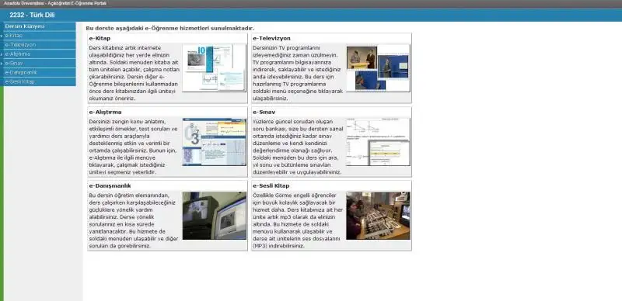Click the 2232 - Türk Dili course title

coord(32,15)
